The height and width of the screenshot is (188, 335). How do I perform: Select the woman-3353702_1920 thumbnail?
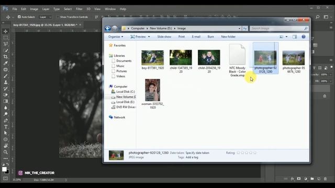click(152, 90)
